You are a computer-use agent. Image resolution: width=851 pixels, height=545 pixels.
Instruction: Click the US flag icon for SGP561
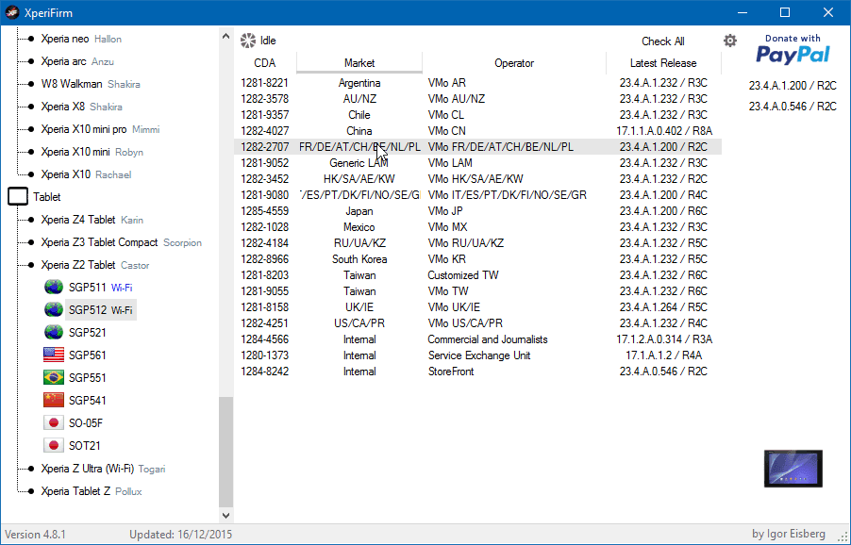(54, 355)
